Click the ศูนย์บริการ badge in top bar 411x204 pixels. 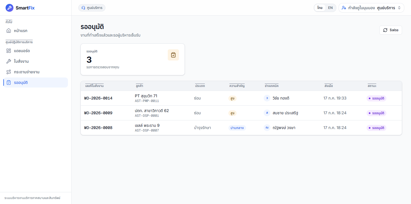pos(92,8)
